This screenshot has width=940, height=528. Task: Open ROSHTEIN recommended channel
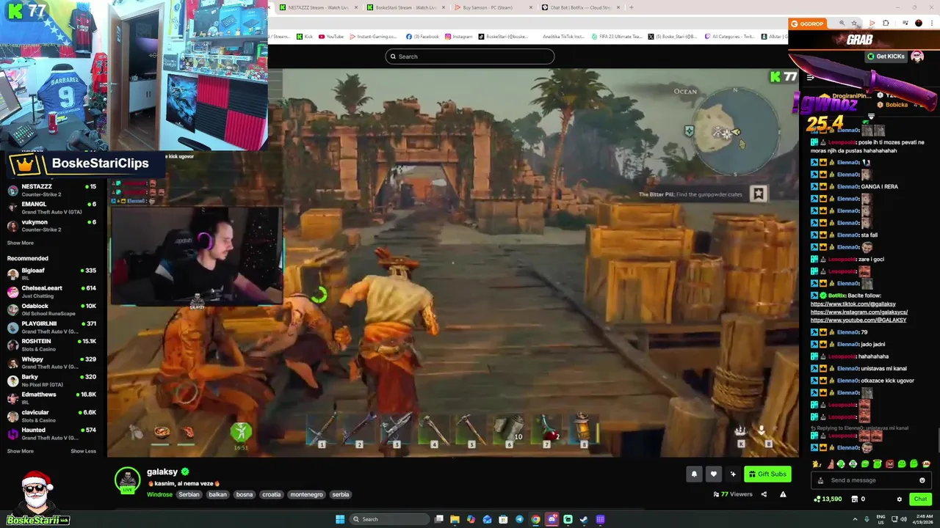pos(51,345)
